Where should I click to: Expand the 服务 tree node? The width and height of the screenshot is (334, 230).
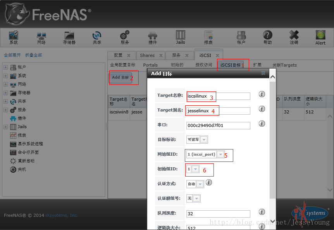click(5, 110)
